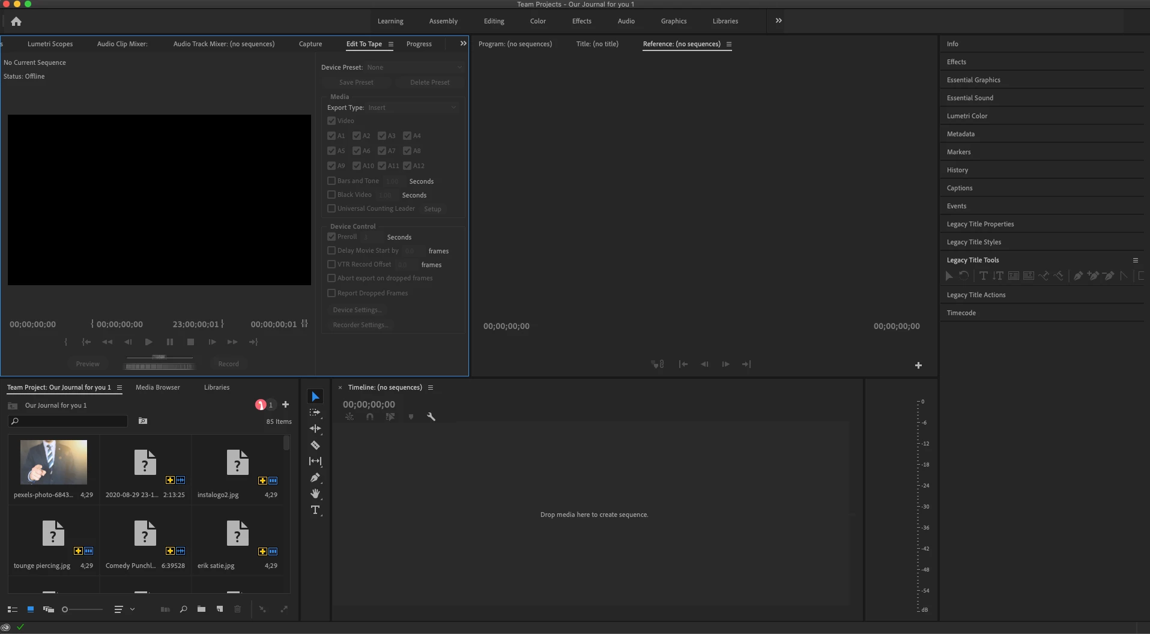Screen dimensions: 1150x634
Task: Click the project search field
Action: (x=68, y=421)
